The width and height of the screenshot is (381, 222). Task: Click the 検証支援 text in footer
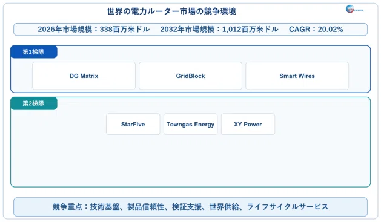[x=187, y=207]
